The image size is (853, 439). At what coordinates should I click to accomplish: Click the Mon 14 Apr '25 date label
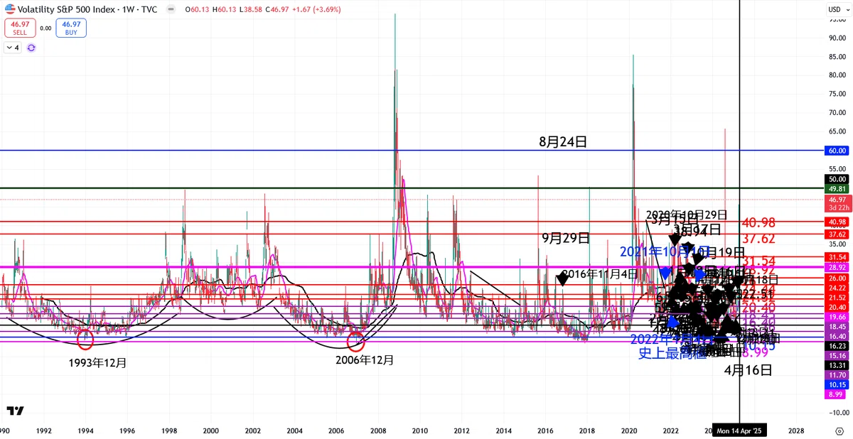(x=740, y=430)
